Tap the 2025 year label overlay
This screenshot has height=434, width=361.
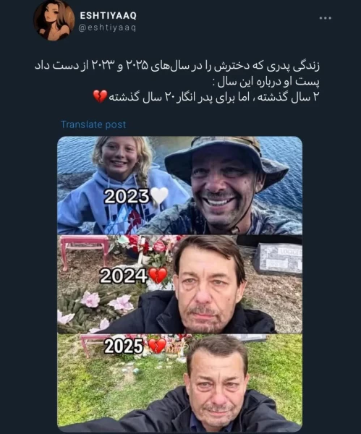(124, 346)
